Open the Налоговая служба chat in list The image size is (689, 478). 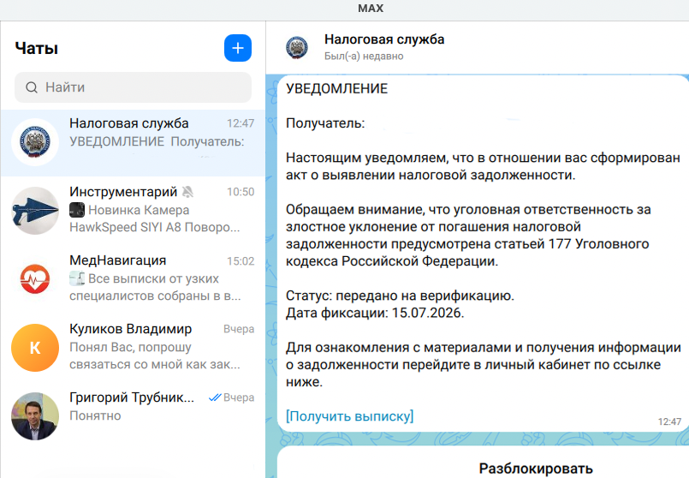coord(134,142)
